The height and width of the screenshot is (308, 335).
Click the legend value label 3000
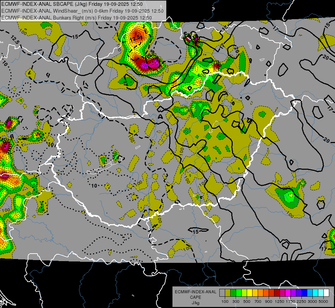pos(312,301)
